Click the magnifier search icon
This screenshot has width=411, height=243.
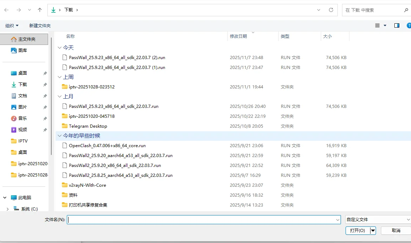406,10
